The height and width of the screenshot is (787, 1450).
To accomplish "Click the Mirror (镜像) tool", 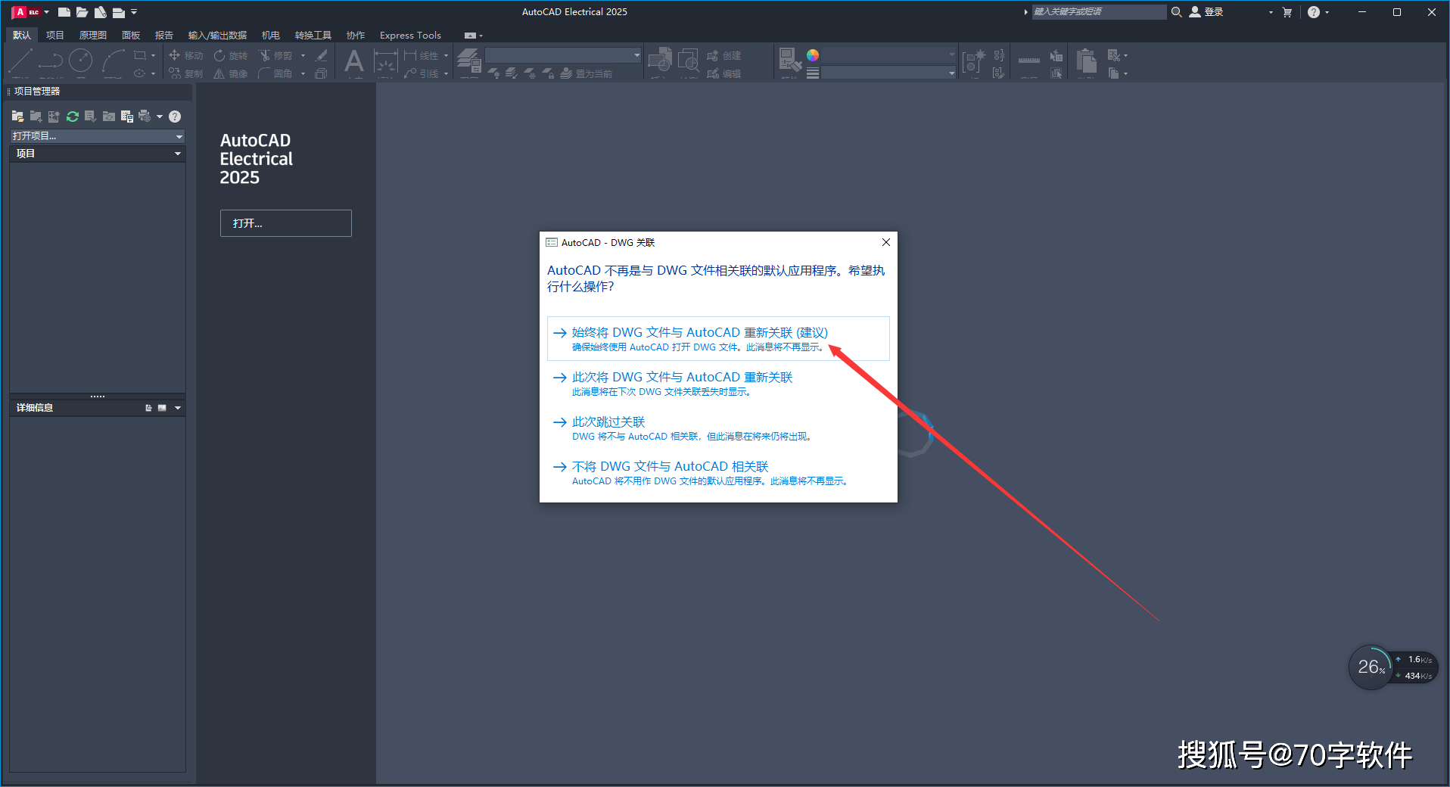I will 231,73.
